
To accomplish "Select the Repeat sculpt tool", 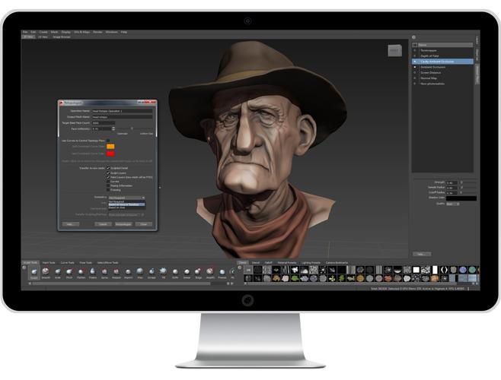I will 116,272.
